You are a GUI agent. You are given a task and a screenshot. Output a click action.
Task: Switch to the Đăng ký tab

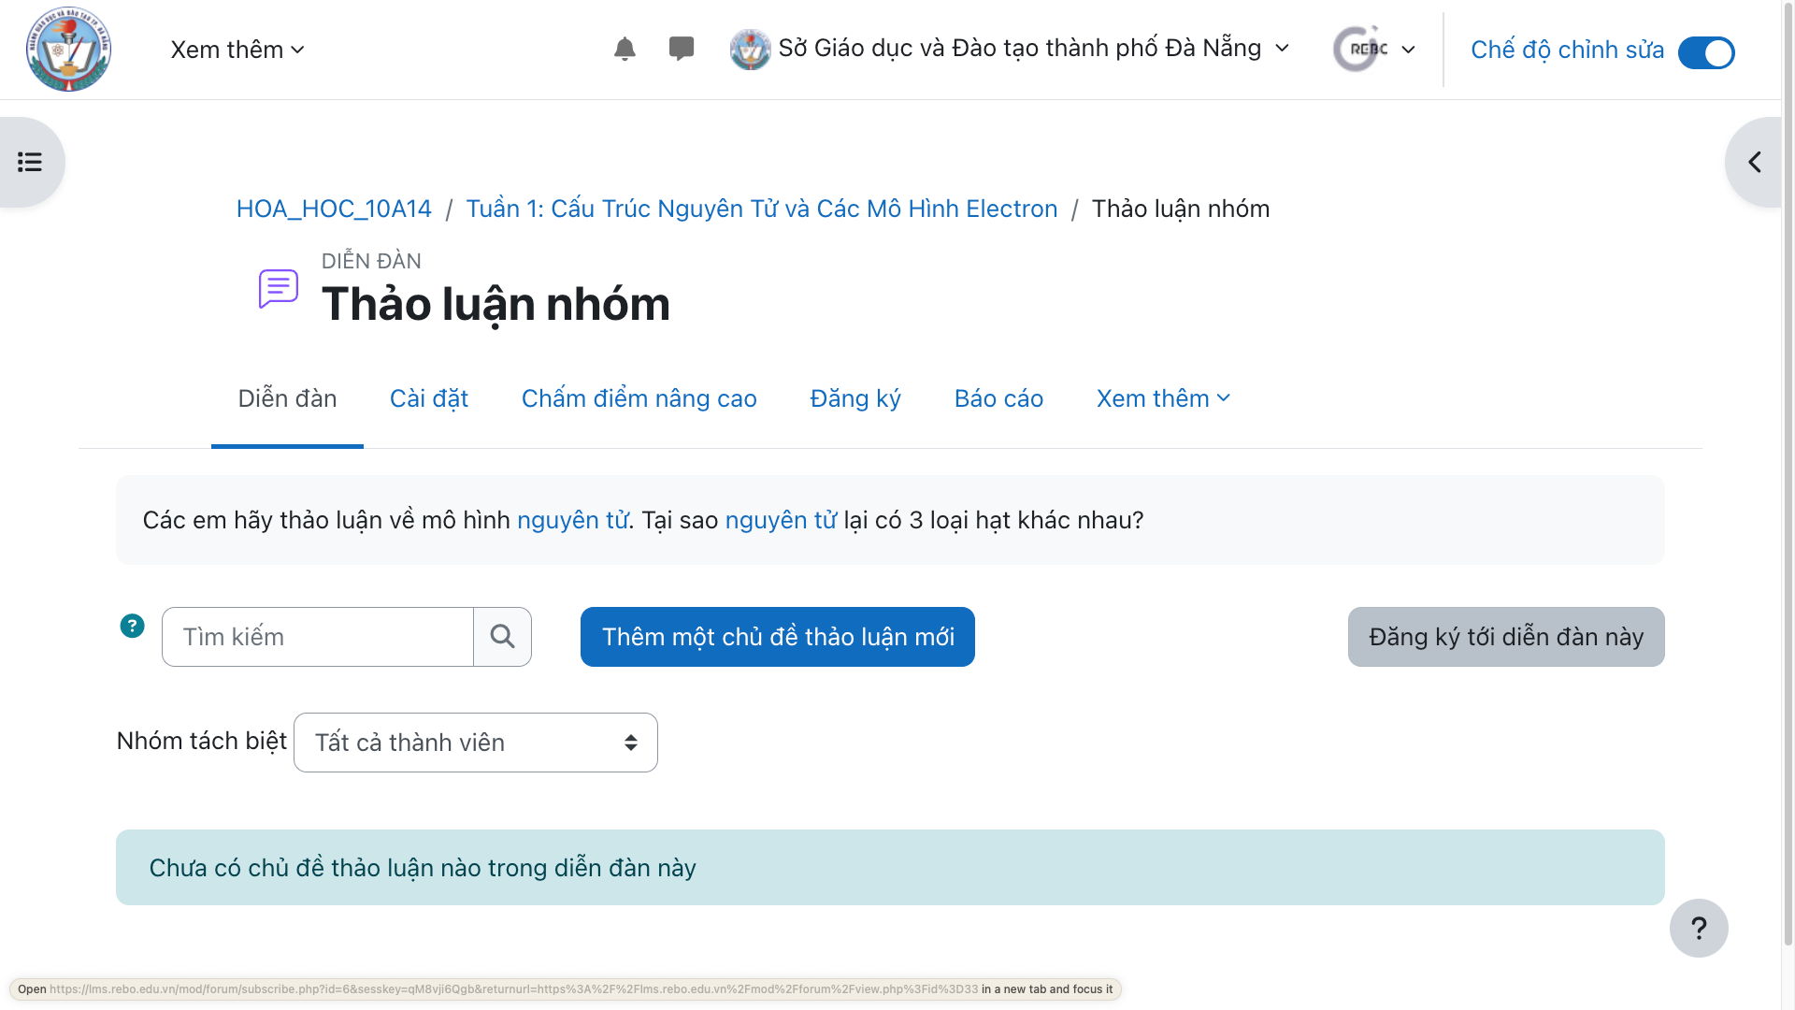[x=855, y=399]
